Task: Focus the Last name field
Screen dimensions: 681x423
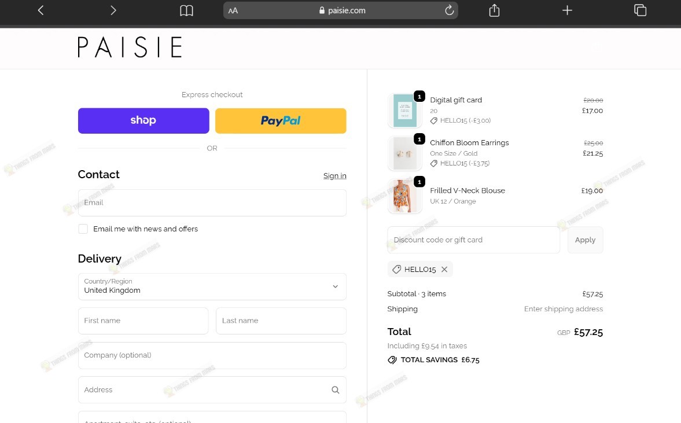Action: click(281, 321)
